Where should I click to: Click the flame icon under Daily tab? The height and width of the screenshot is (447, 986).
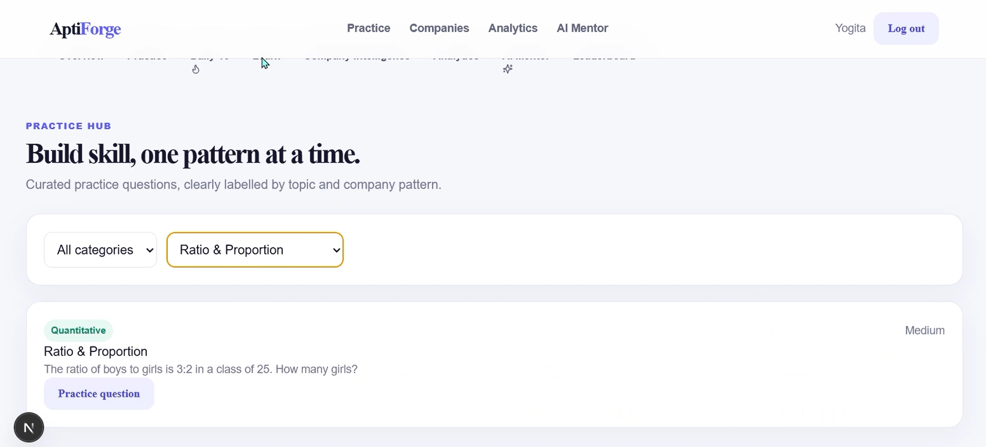coord(196,69)
